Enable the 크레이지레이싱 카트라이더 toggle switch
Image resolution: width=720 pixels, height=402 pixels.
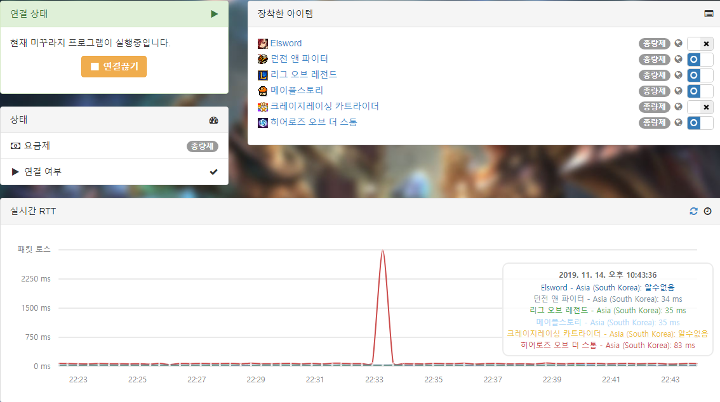click(x=700, y=107)
